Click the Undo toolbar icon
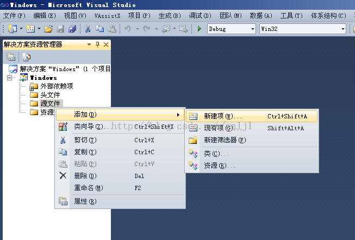355x240 pixels. [x=127, y=29]
